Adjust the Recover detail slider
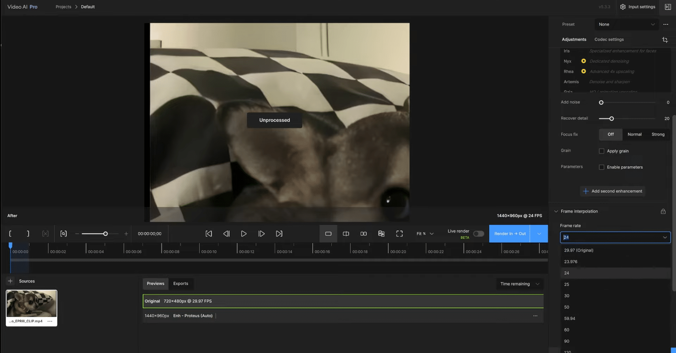 click(x=612, y=119)
